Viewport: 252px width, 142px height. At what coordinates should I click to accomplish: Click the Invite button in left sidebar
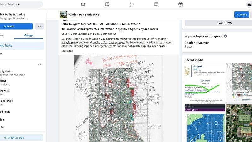tap(16, 26)
